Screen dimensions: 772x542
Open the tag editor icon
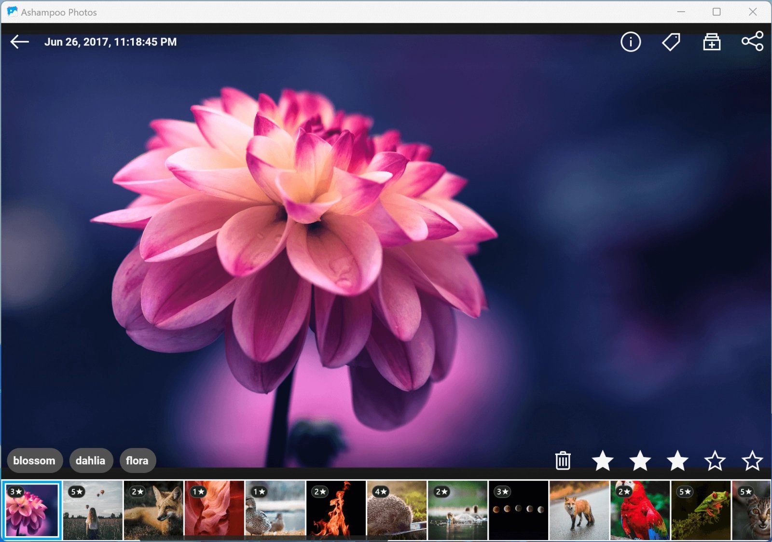[x=671, y=42]
